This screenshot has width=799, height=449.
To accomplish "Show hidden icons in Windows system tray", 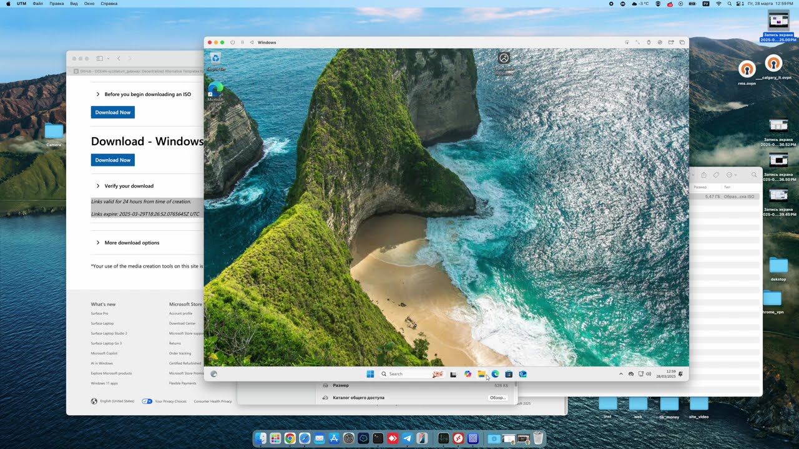I will click(620, 374).
